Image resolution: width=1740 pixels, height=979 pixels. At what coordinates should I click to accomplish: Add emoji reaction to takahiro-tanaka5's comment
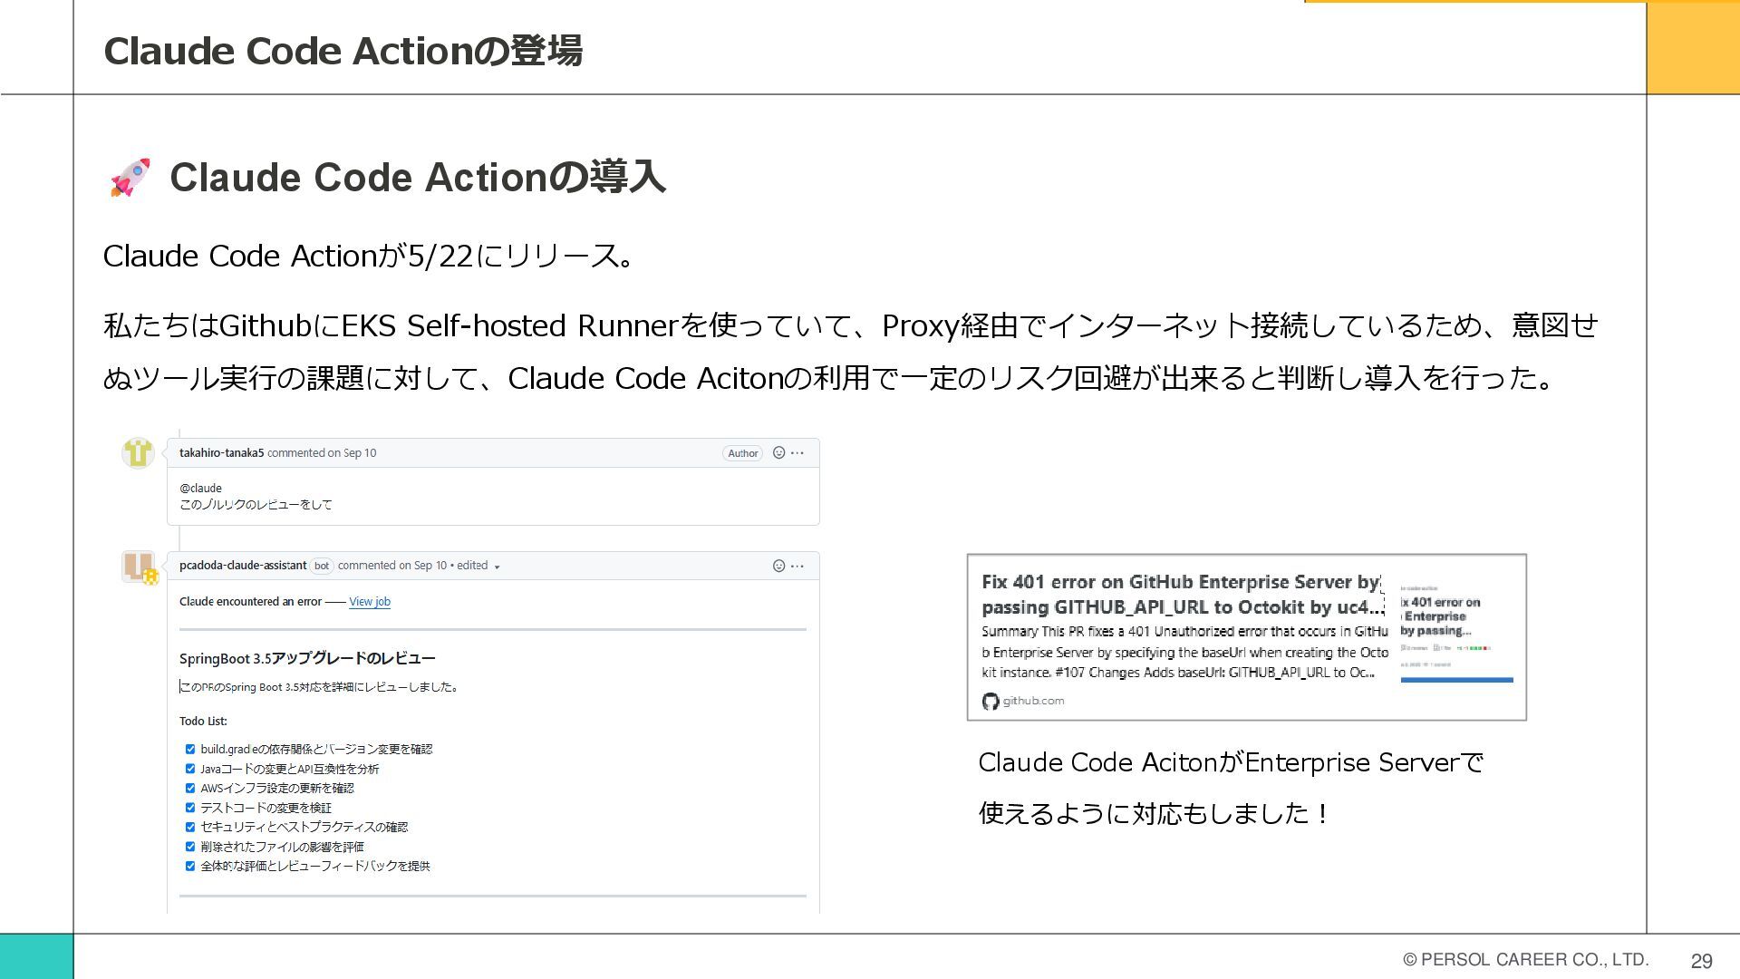click(778, 452)
